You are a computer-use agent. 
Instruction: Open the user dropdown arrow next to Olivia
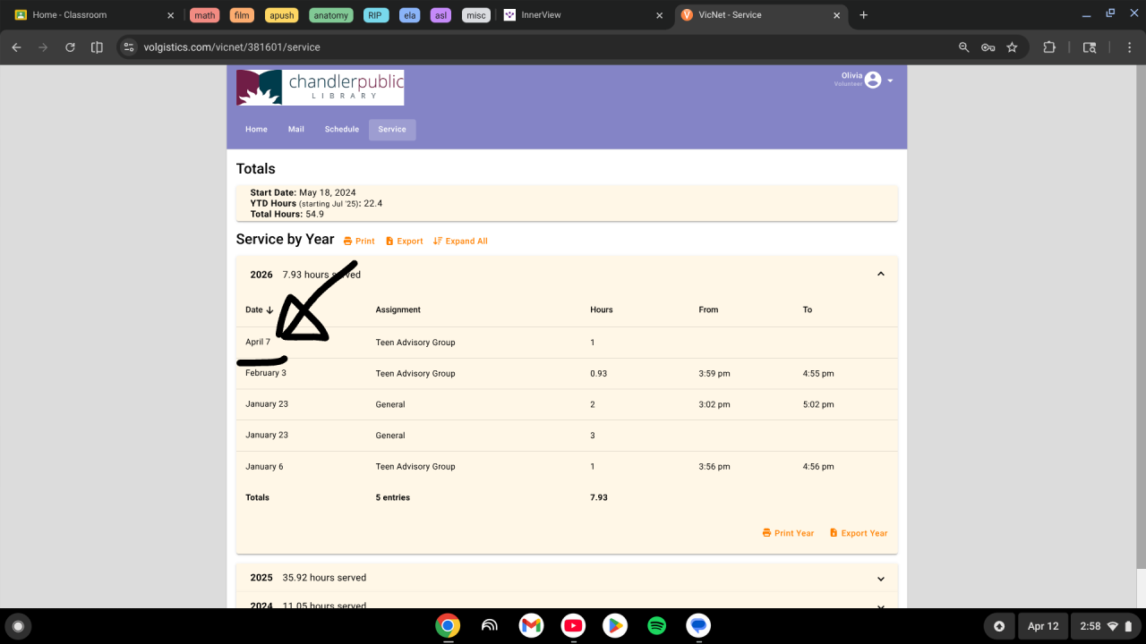pos(890,80)
